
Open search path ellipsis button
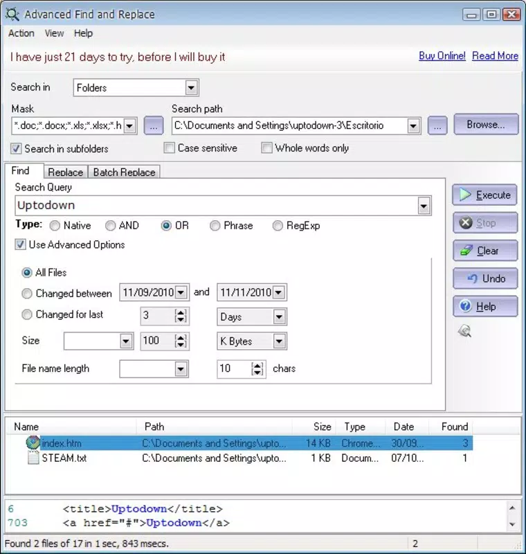click(x=437, y=125)
